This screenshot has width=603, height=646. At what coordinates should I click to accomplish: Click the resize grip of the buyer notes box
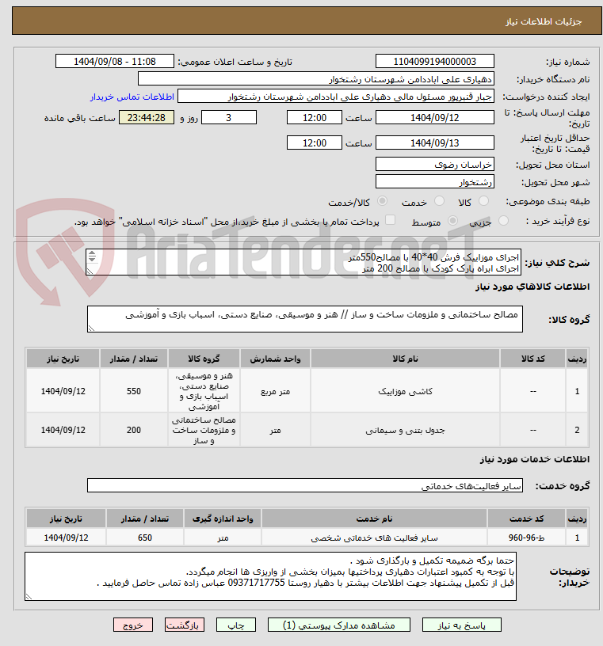29,597
